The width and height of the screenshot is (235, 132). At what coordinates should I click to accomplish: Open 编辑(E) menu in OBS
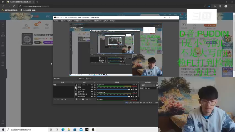pyautogui.click(x=63, y=21)
